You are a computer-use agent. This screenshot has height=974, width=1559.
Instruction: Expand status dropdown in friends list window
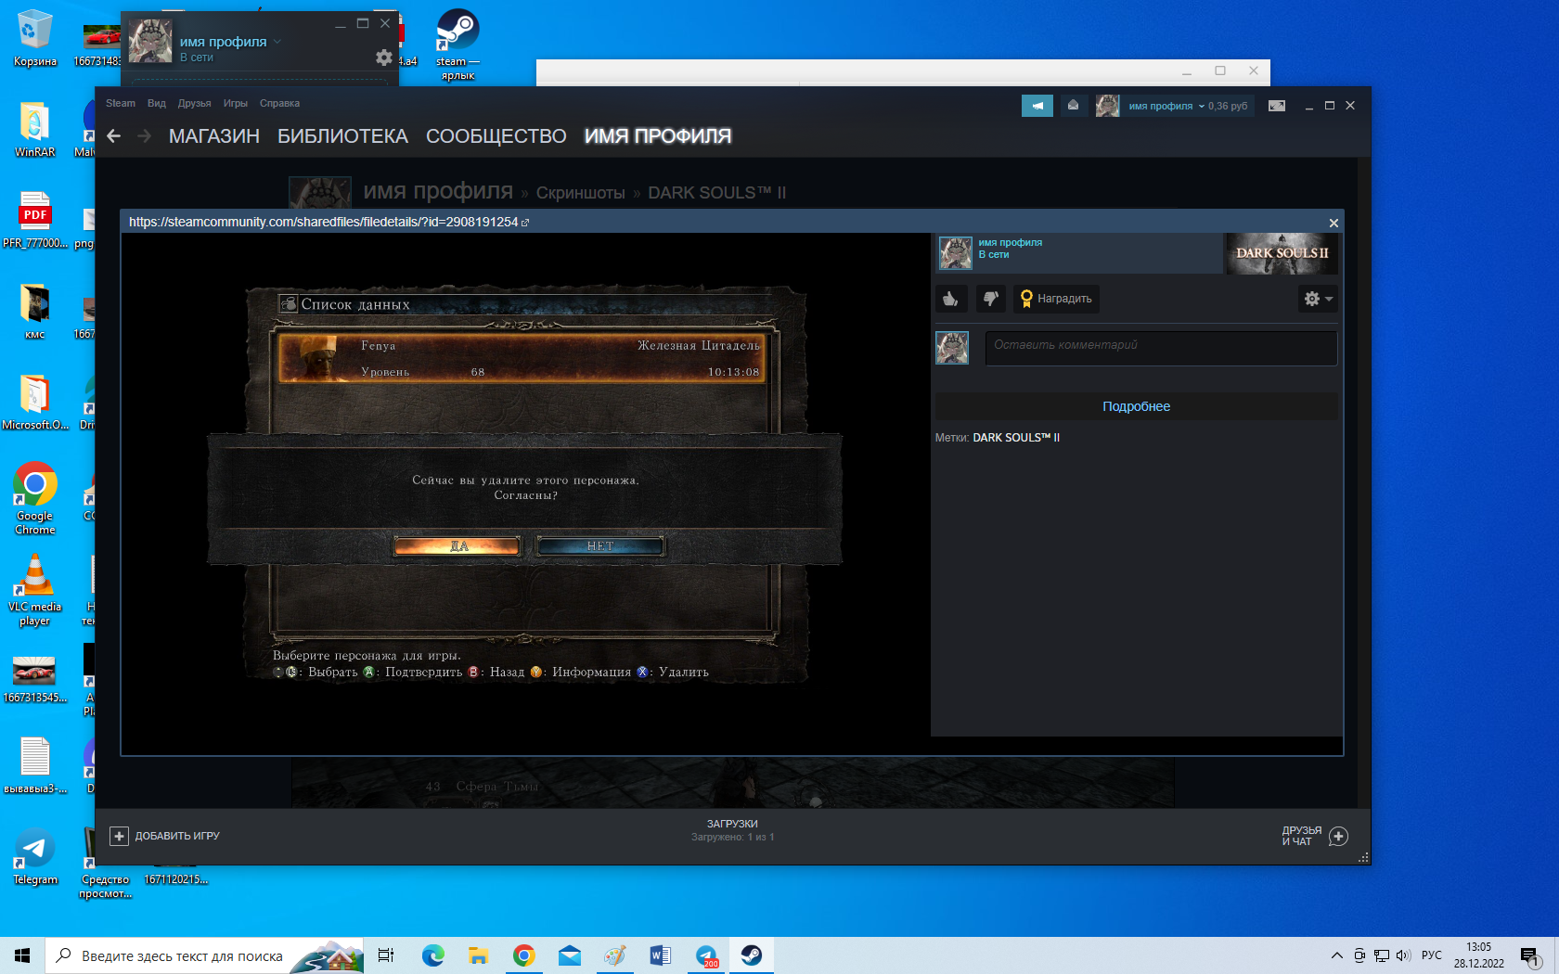click(277, 42)
